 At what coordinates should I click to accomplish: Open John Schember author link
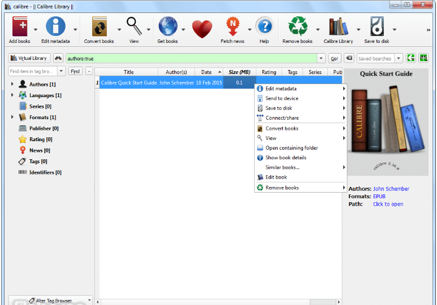pos(391,189)
